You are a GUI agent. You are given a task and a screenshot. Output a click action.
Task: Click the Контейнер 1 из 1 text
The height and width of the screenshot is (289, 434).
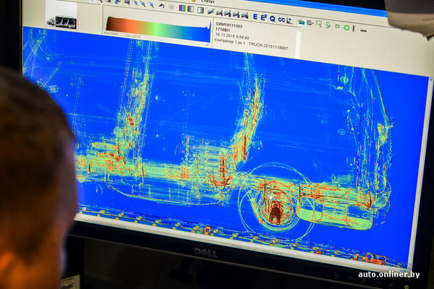point(230,42)
